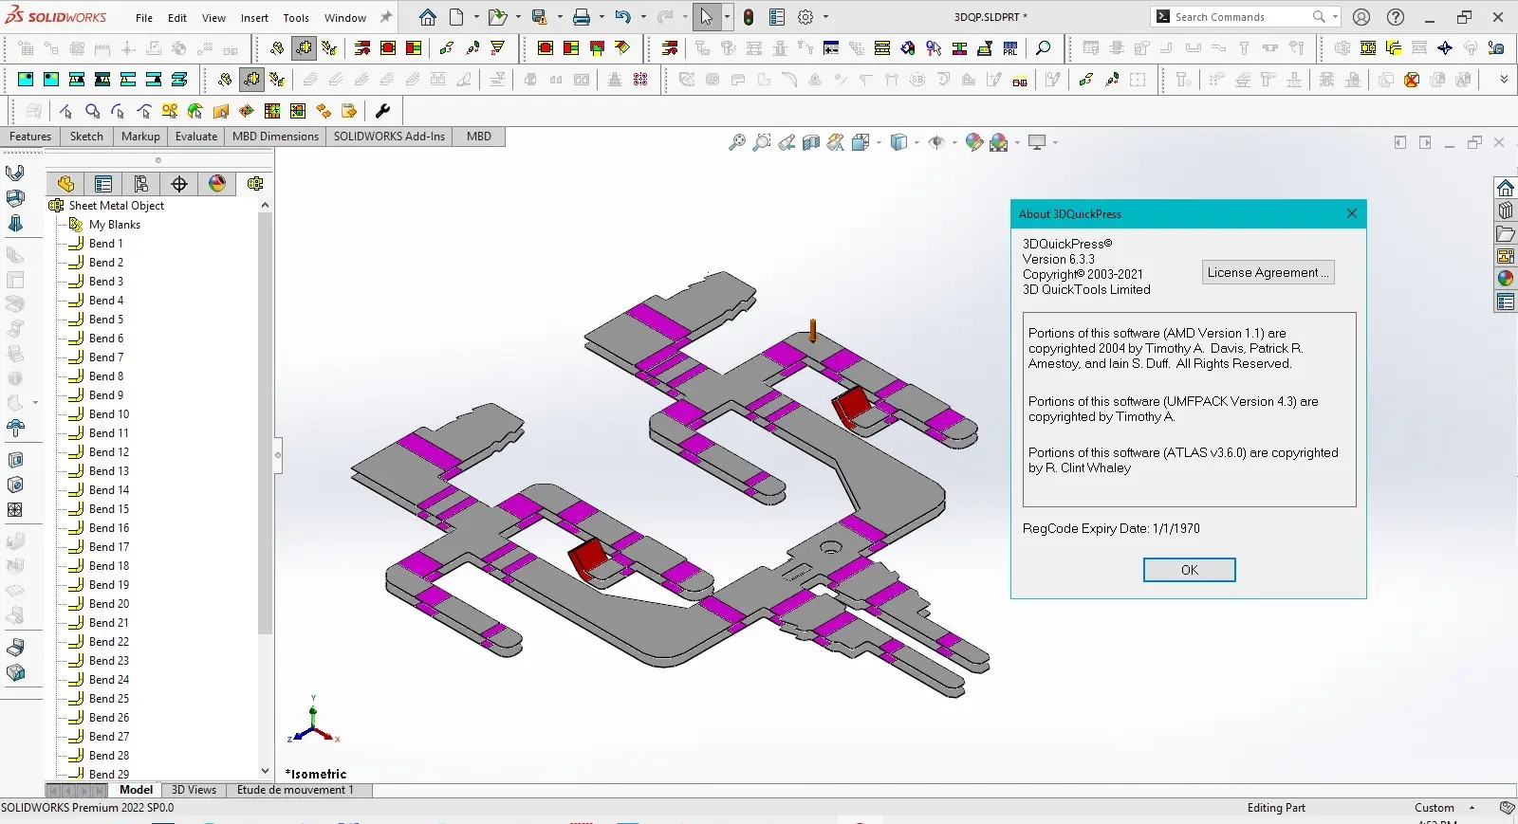The width and height of the screenshot is (1518, 824).
Task: Switch to the Sketch tab
Action: click(86, 137)
